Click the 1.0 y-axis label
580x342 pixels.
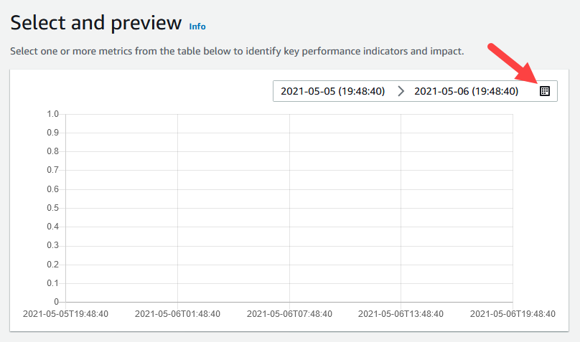53,114
